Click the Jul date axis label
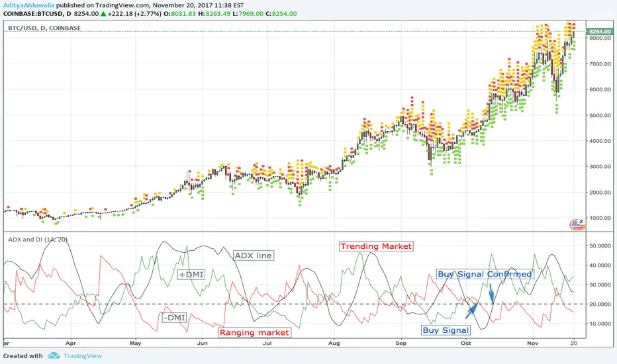This screenshot has height=364, width=617. click(x=267, y=343)
